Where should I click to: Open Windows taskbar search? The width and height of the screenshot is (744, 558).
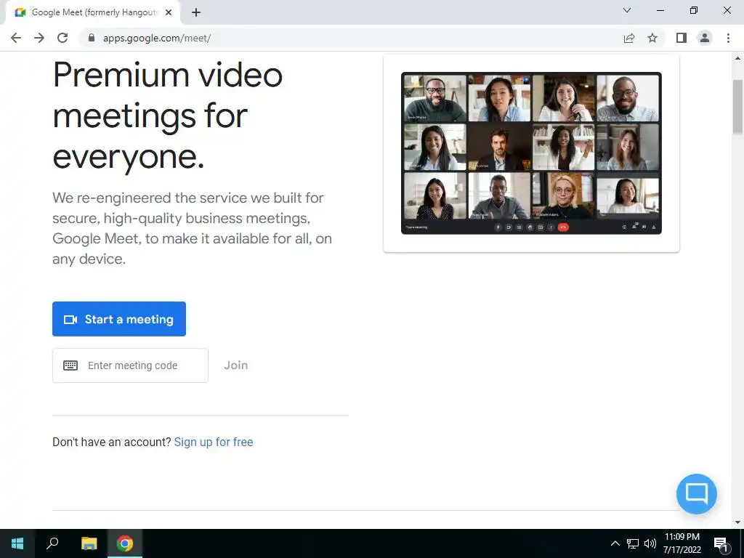click(52, 543)
